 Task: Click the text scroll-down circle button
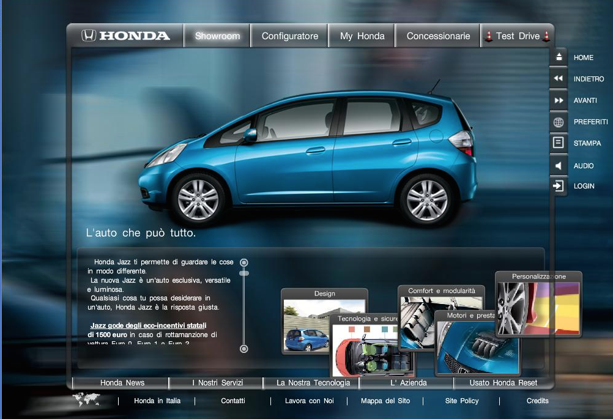click(244, 349)
